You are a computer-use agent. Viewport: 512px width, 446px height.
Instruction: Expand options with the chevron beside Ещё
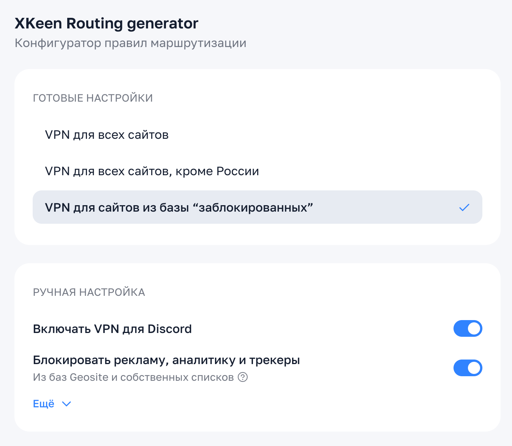(66, 404)
